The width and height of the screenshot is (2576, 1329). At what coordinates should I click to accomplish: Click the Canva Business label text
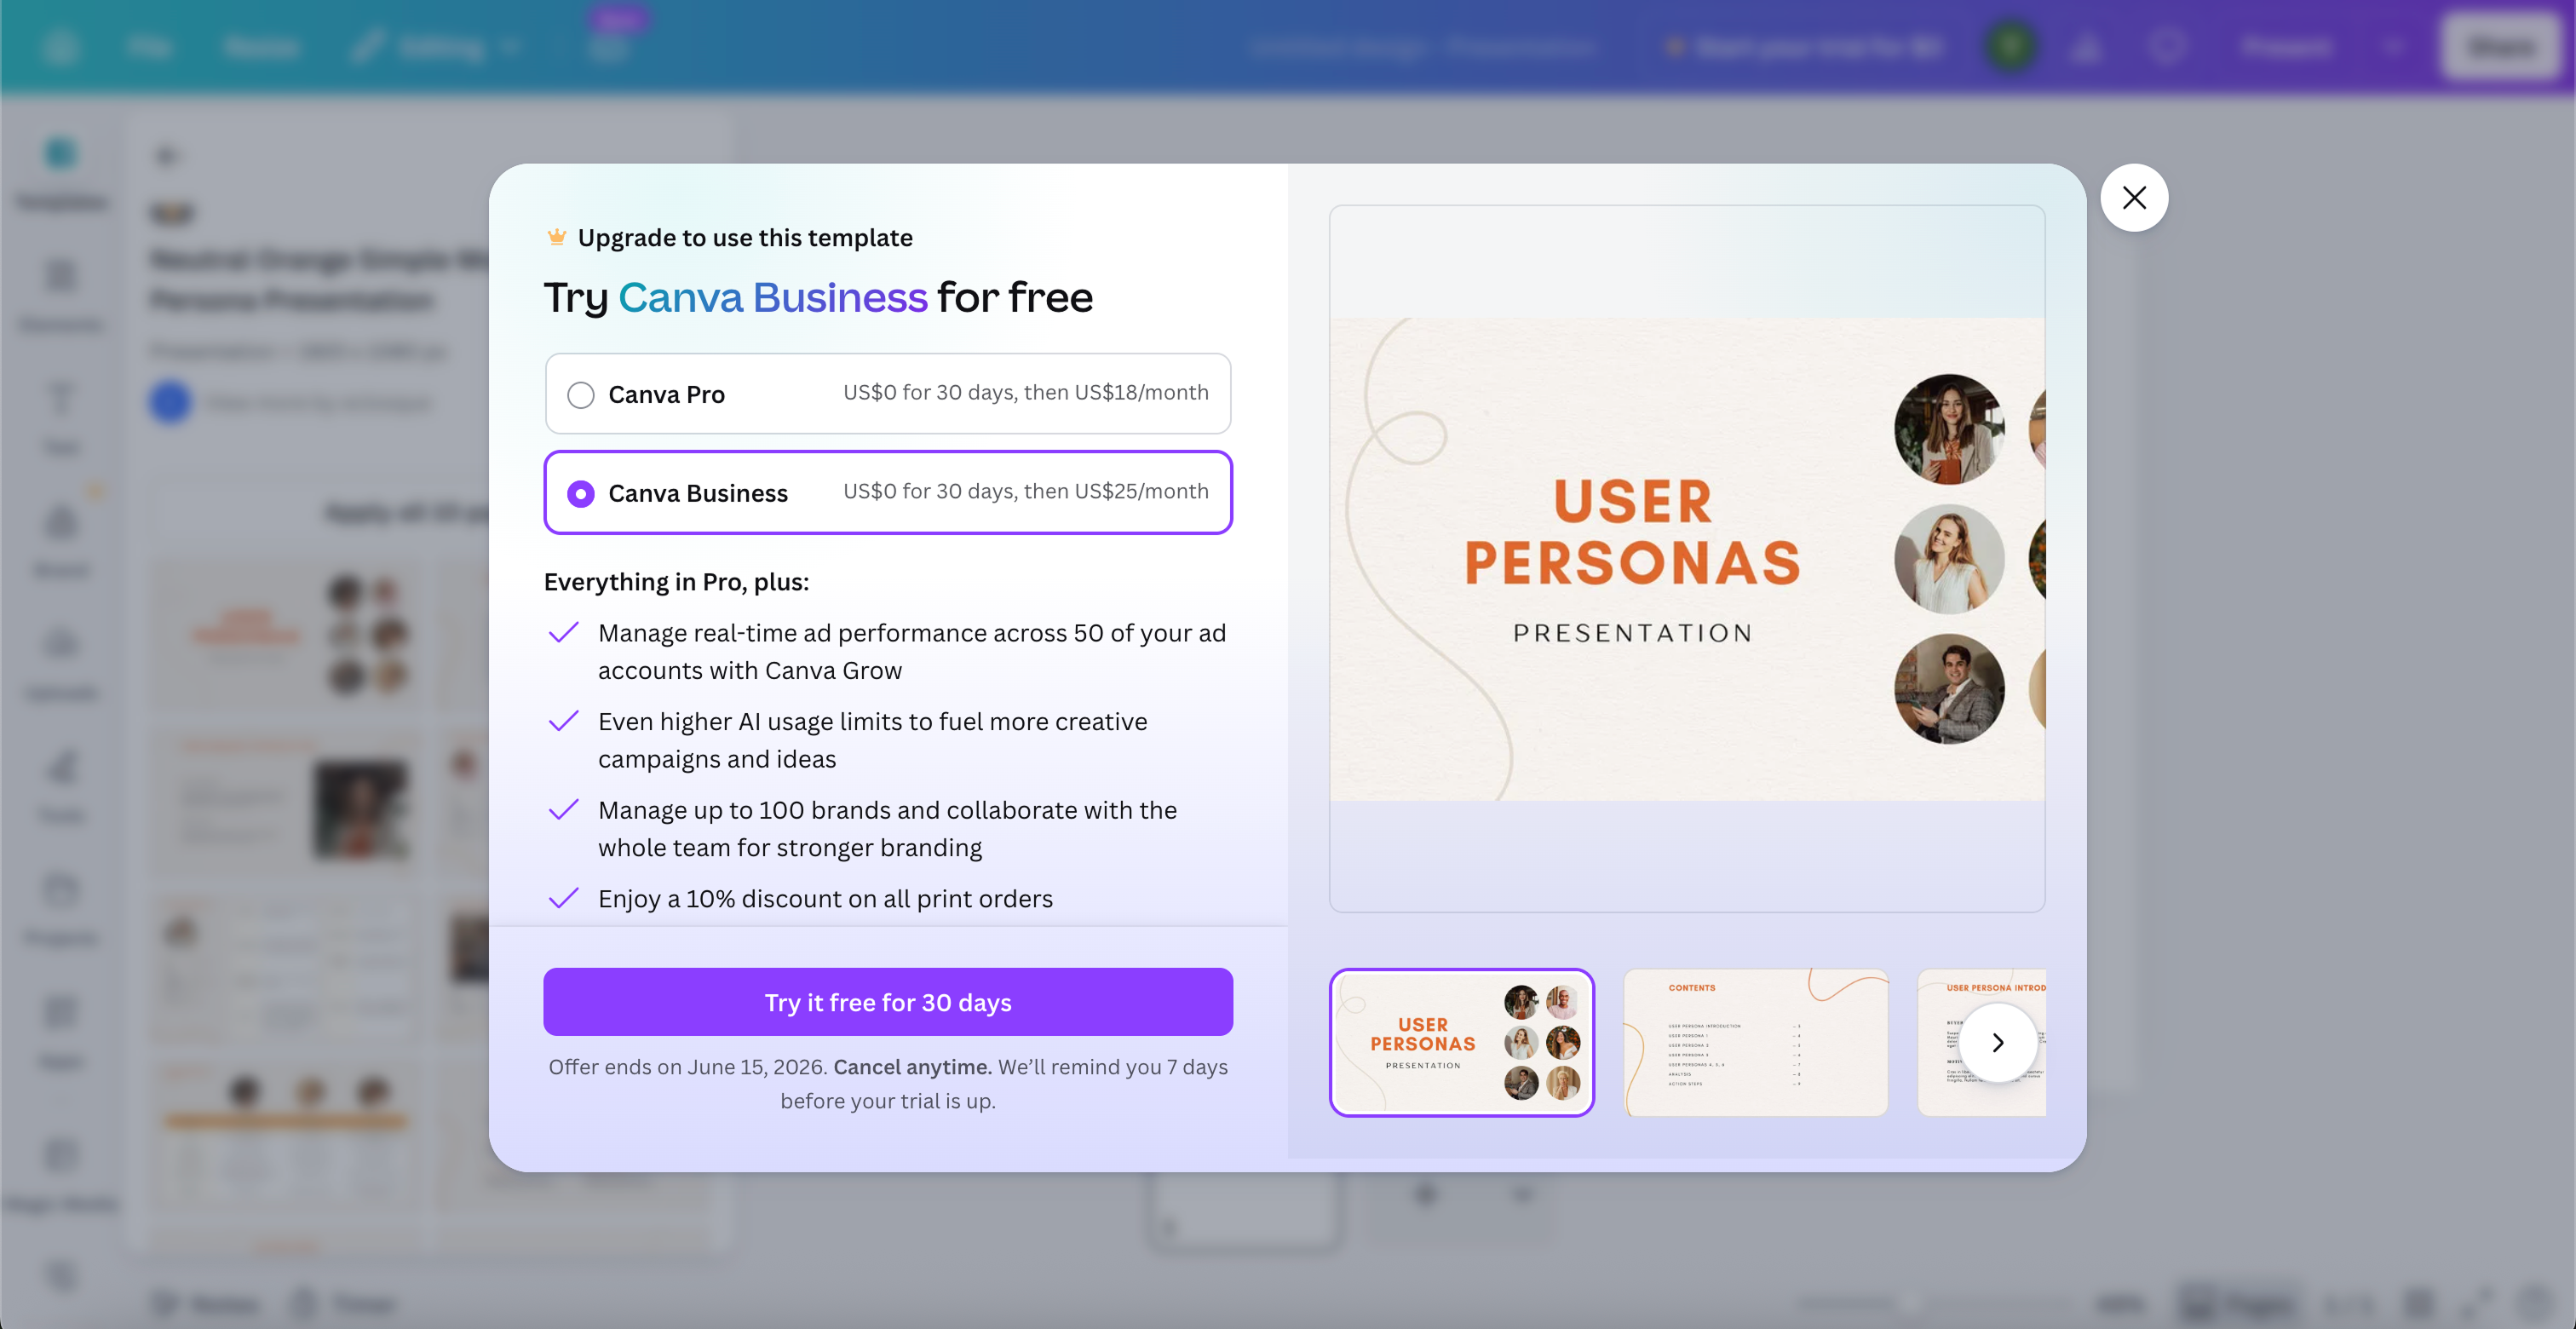point(698,494)
